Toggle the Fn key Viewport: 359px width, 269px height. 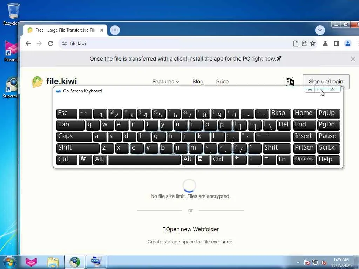click(x=284, y=160)
